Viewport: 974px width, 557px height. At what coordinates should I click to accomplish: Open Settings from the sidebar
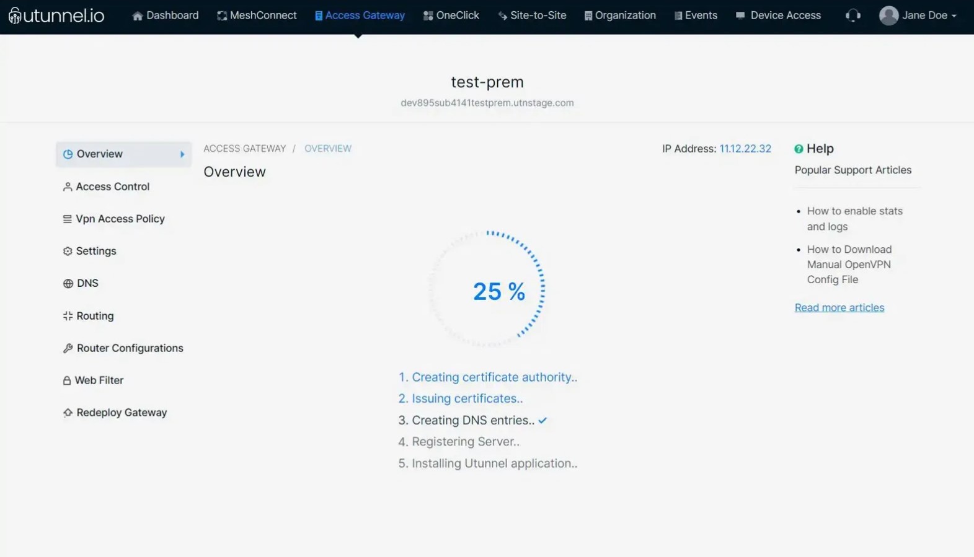click(96, 251)
